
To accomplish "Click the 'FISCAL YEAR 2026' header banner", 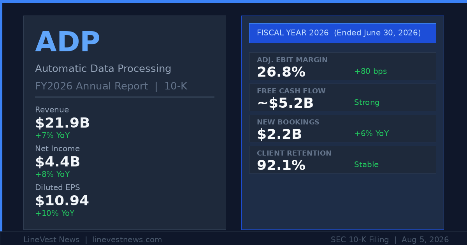I will coord(342,33).
